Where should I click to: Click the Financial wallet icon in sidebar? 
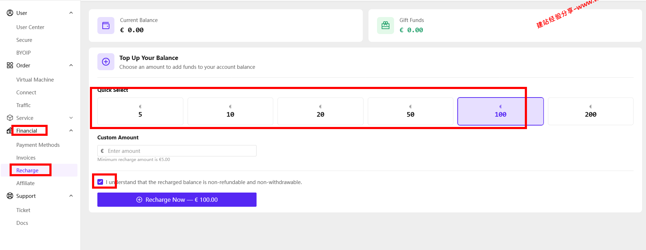coord(9,131)
